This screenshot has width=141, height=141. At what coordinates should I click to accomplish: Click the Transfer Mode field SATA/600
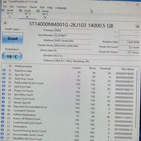coord(73,46)
